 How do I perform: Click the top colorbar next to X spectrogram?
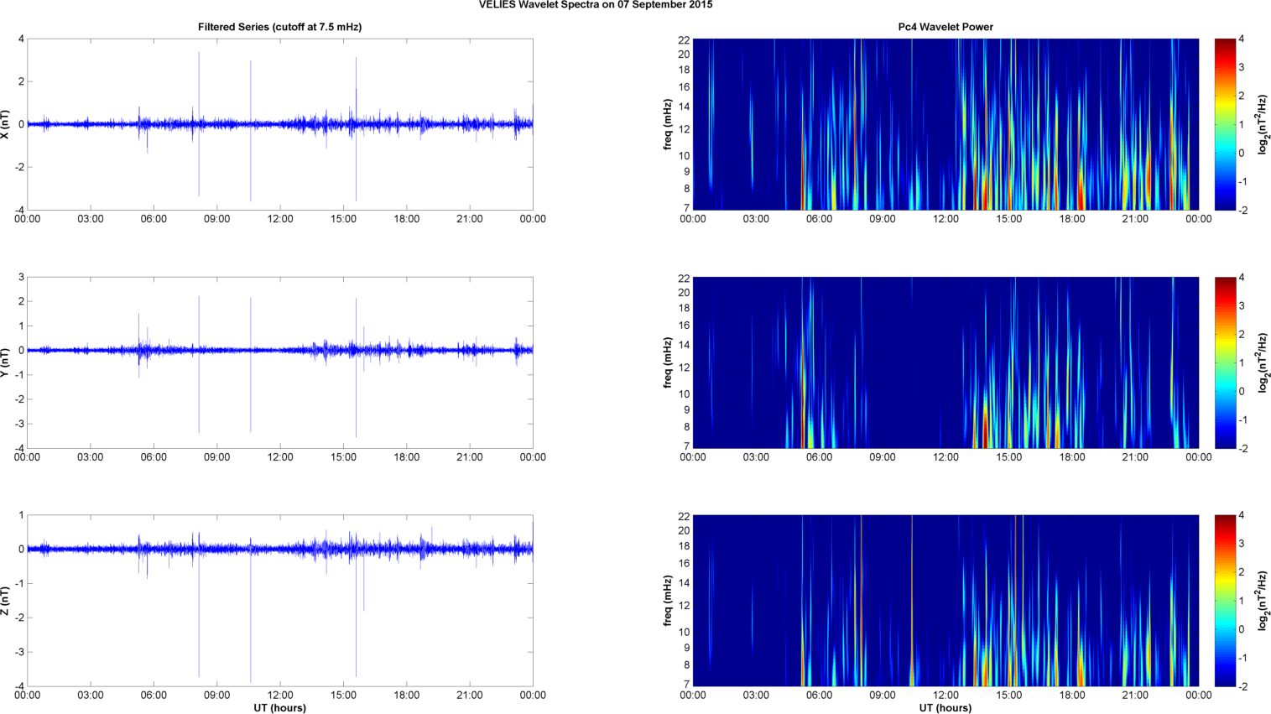click(1225, 124)
